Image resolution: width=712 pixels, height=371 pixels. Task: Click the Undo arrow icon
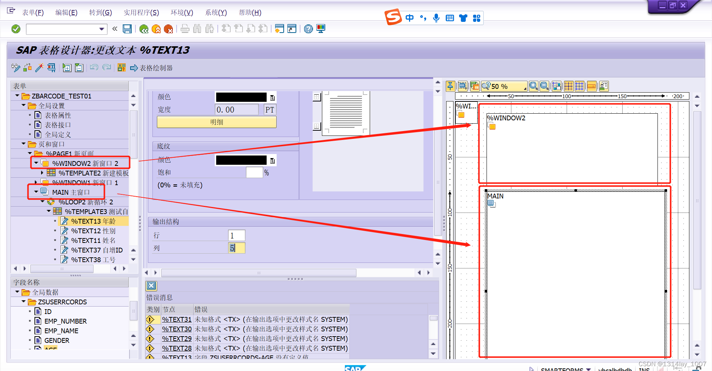coord(94,68)
